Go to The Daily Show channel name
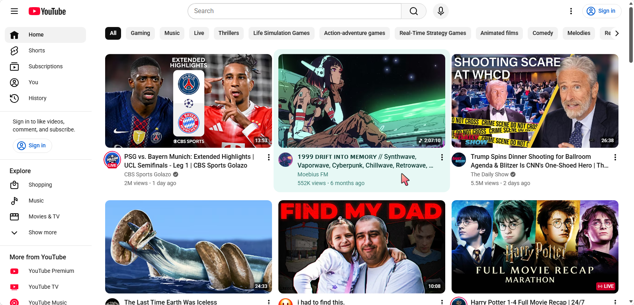Image resolution: width=634 pixels, height=305 pixels. (489, 174)
